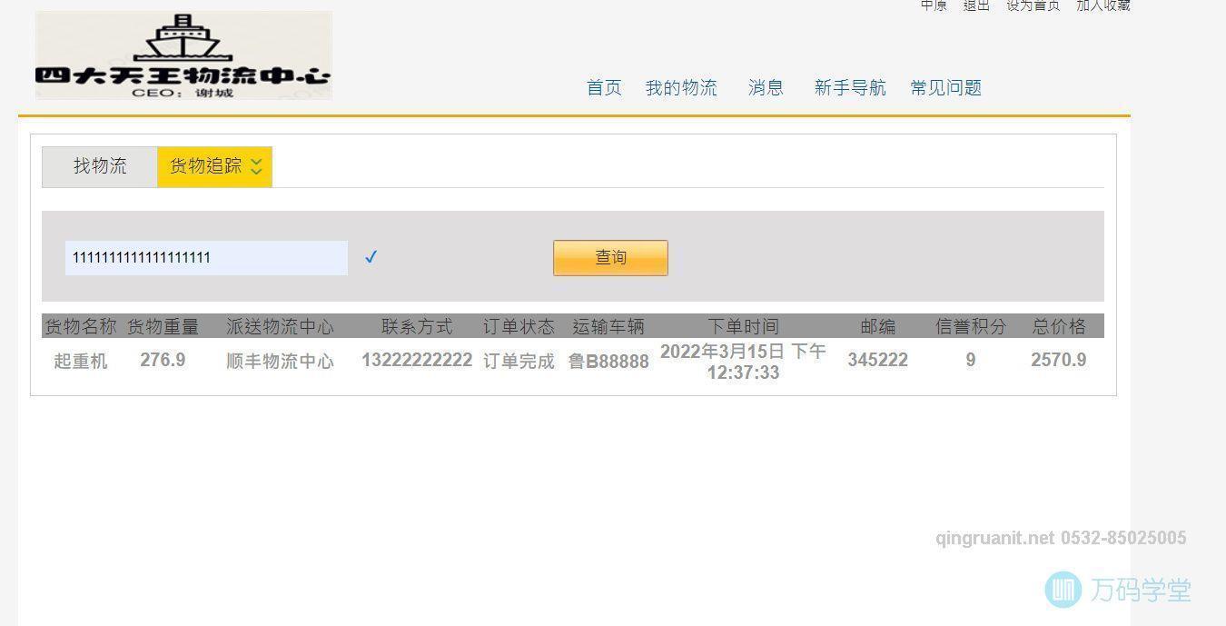This screenshot has width=1226, height=626.
Task: Click the 万码学堂 watermark icon
Action: 1061,591
